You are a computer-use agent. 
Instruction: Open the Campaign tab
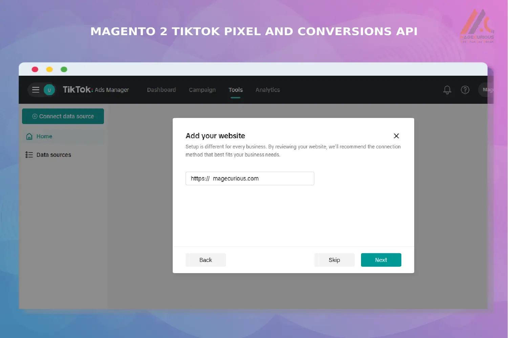(202, 90)
